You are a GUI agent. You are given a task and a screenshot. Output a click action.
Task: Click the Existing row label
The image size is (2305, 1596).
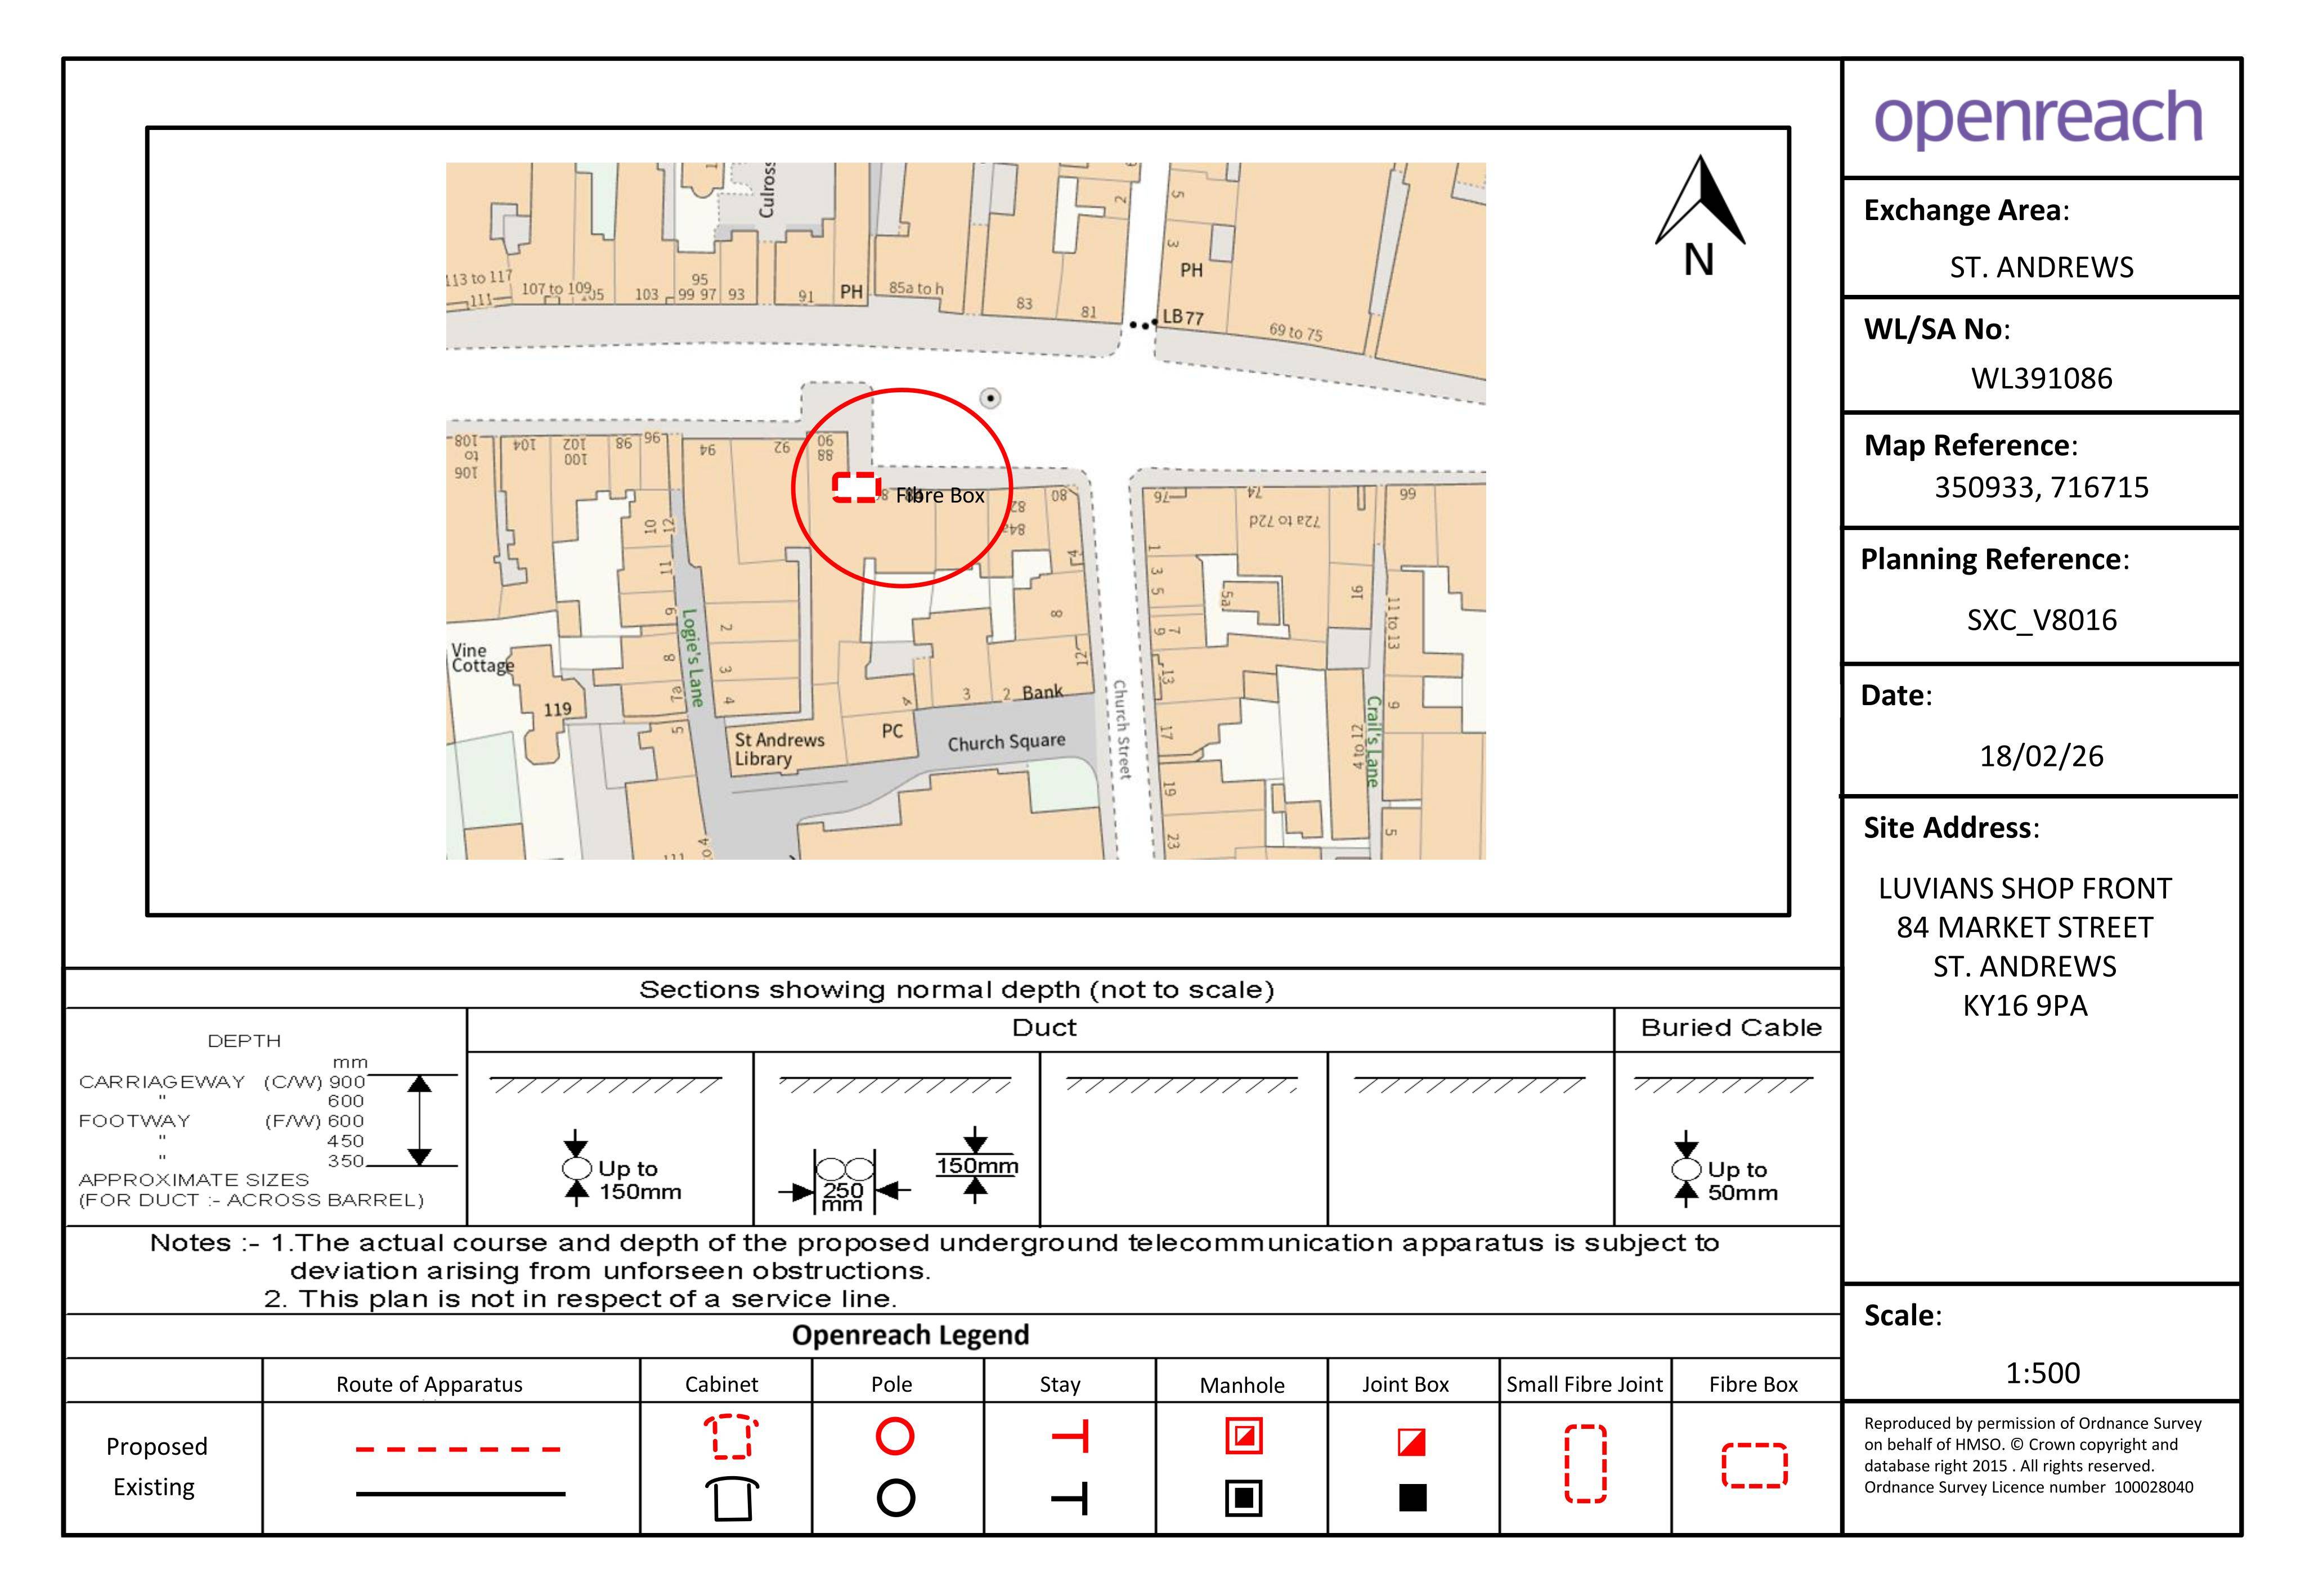154,1487
